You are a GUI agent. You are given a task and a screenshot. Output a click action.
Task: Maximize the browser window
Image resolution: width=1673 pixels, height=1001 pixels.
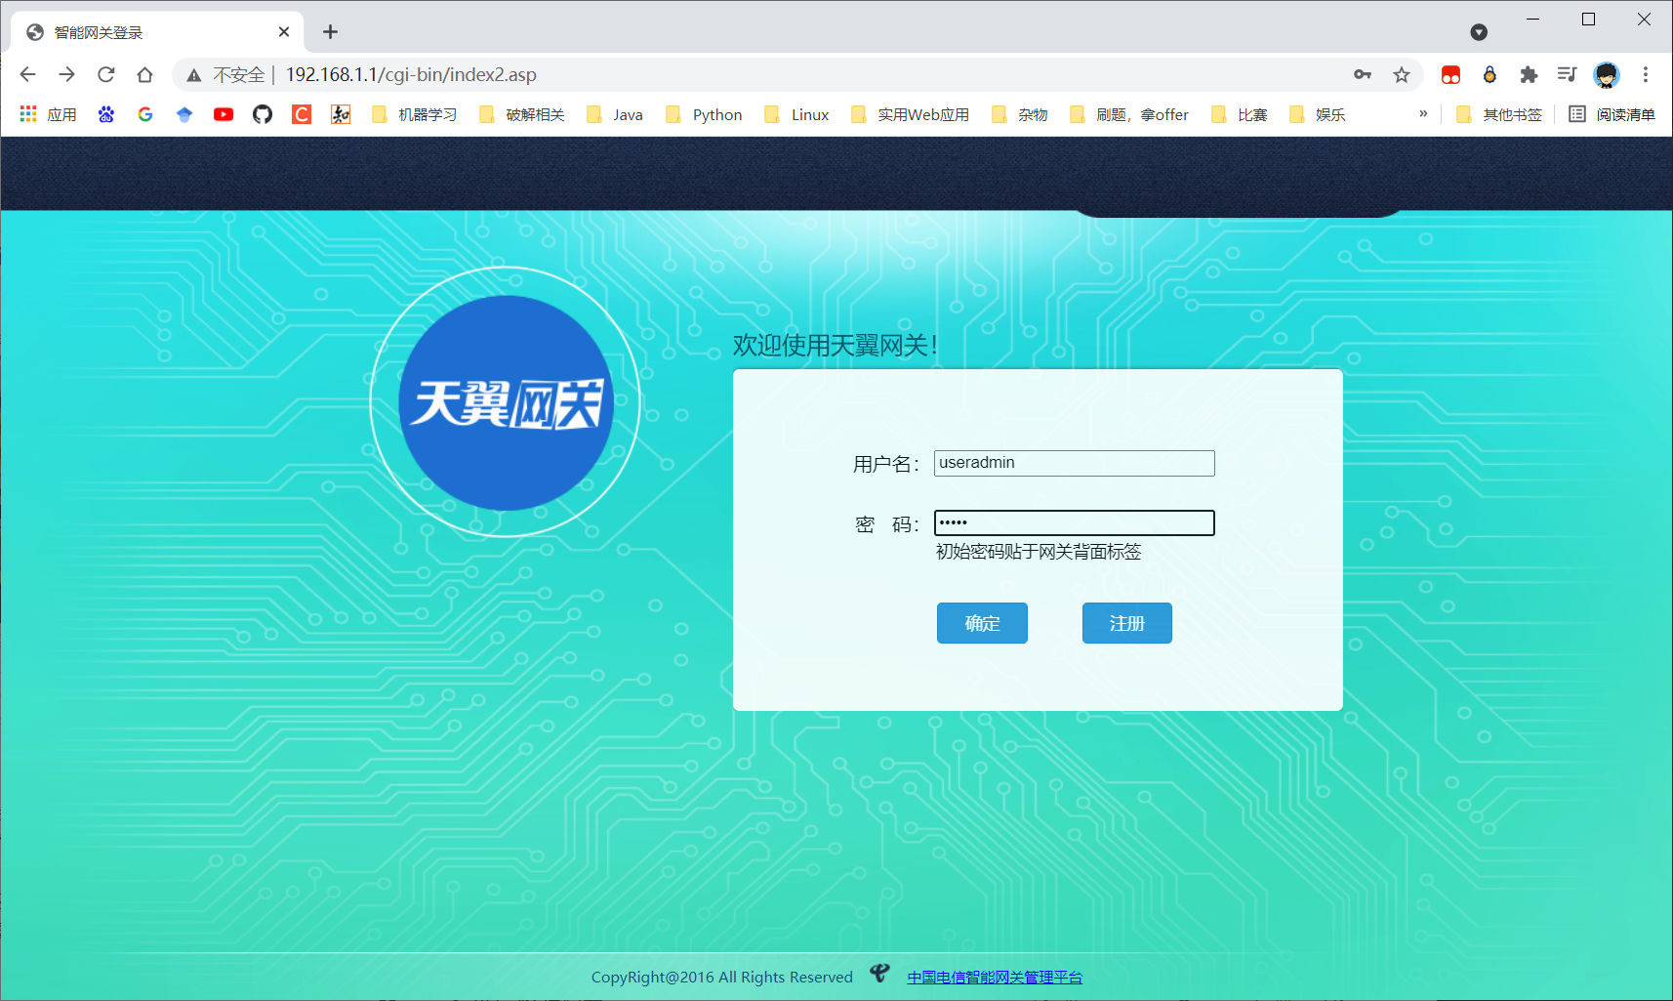pos(1588,20)
